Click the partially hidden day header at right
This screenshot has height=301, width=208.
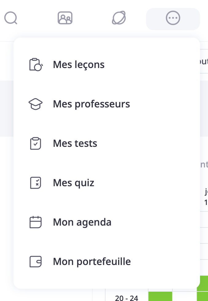(205, 197)
